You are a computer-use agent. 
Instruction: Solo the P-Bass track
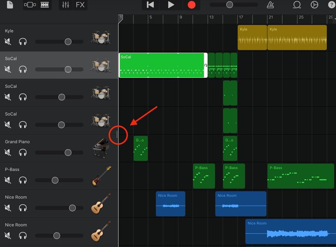click(x=23, y=180)
